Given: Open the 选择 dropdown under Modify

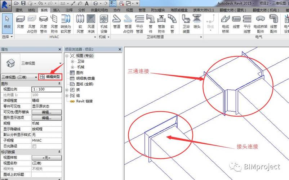Looking at the screenshot, I should 7,37.
